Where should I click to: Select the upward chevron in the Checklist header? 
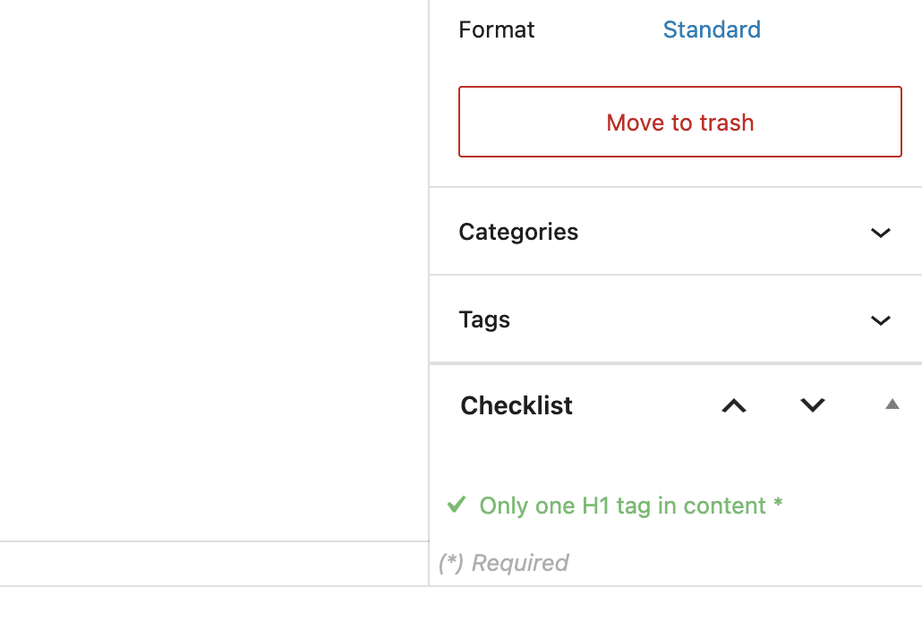(734, 405)
